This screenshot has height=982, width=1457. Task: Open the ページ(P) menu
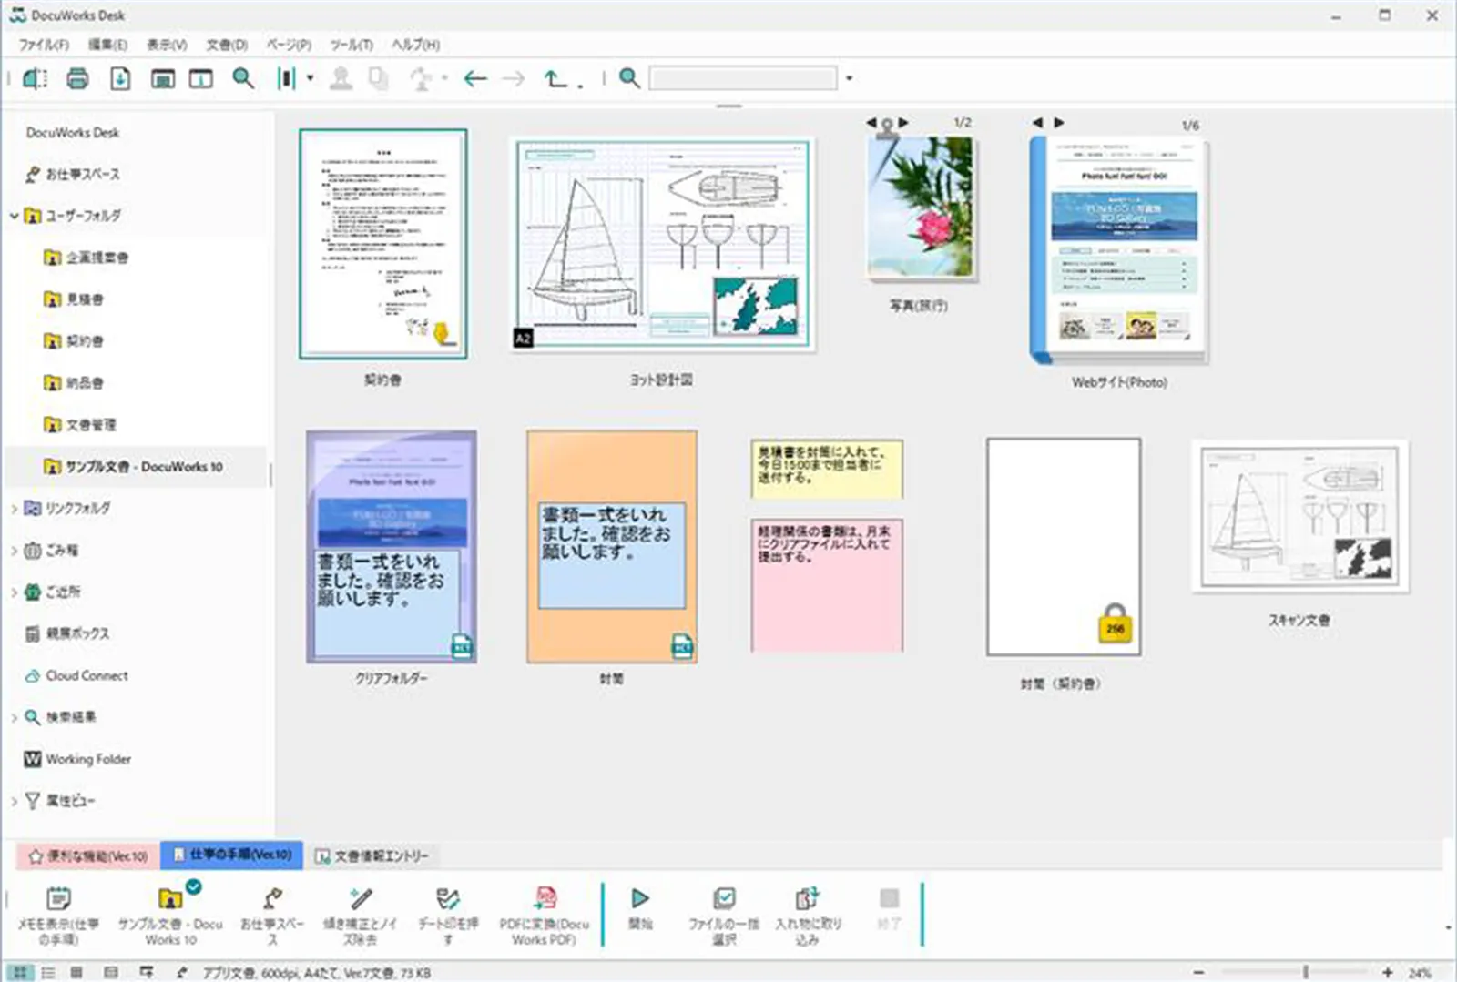(289, 45)
